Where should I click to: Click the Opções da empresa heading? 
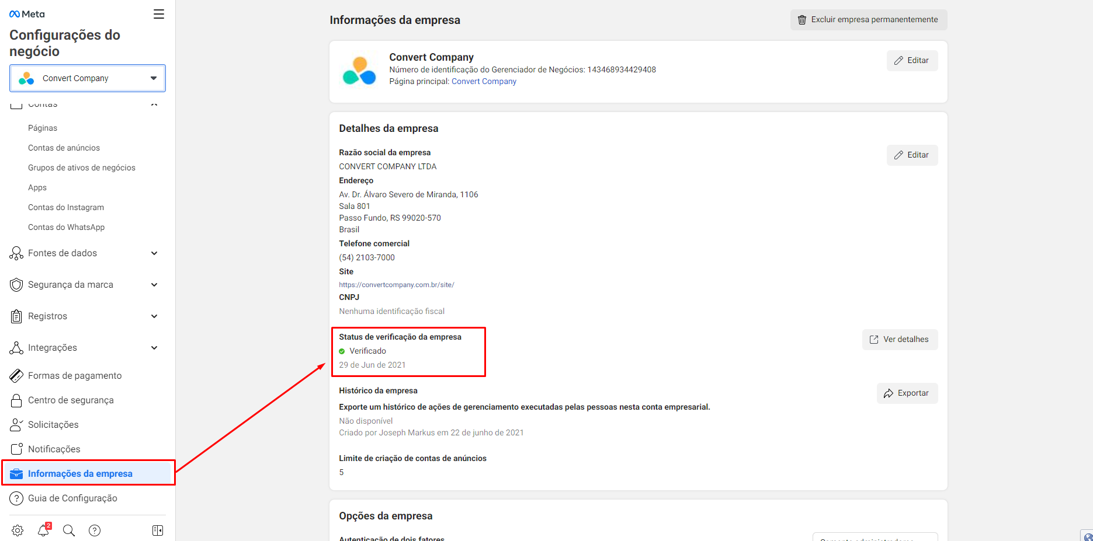(386, 516)
